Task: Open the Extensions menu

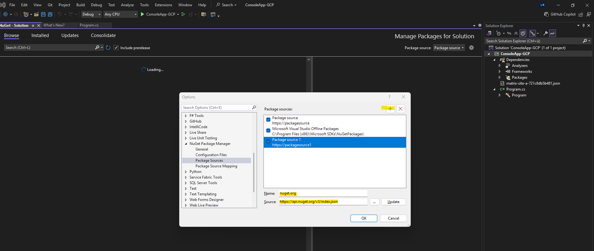Action: [x=163, y=5]
